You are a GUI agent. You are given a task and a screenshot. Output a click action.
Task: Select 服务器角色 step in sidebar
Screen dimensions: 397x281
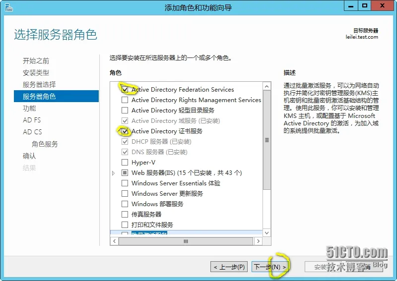tap(56, 96)
